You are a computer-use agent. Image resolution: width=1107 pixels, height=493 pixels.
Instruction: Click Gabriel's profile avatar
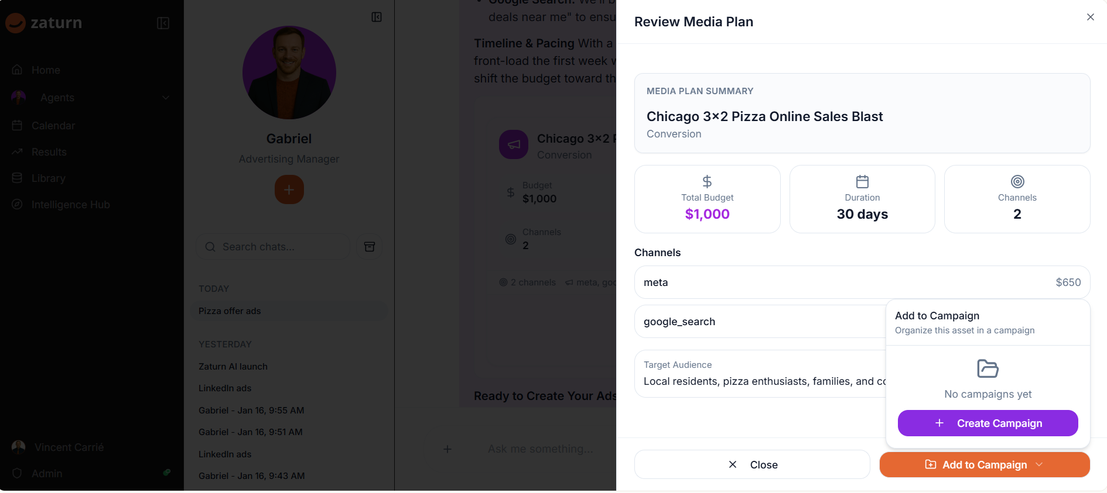pyautogui.click(x=289, y=73)
